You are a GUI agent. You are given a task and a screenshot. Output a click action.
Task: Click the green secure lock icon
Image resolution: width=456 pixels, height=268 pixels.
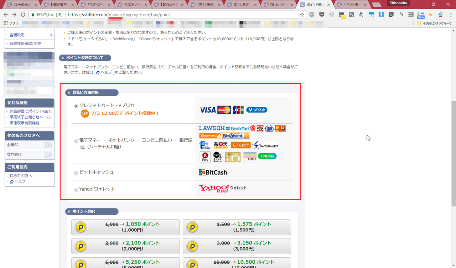tap(33, 15)
